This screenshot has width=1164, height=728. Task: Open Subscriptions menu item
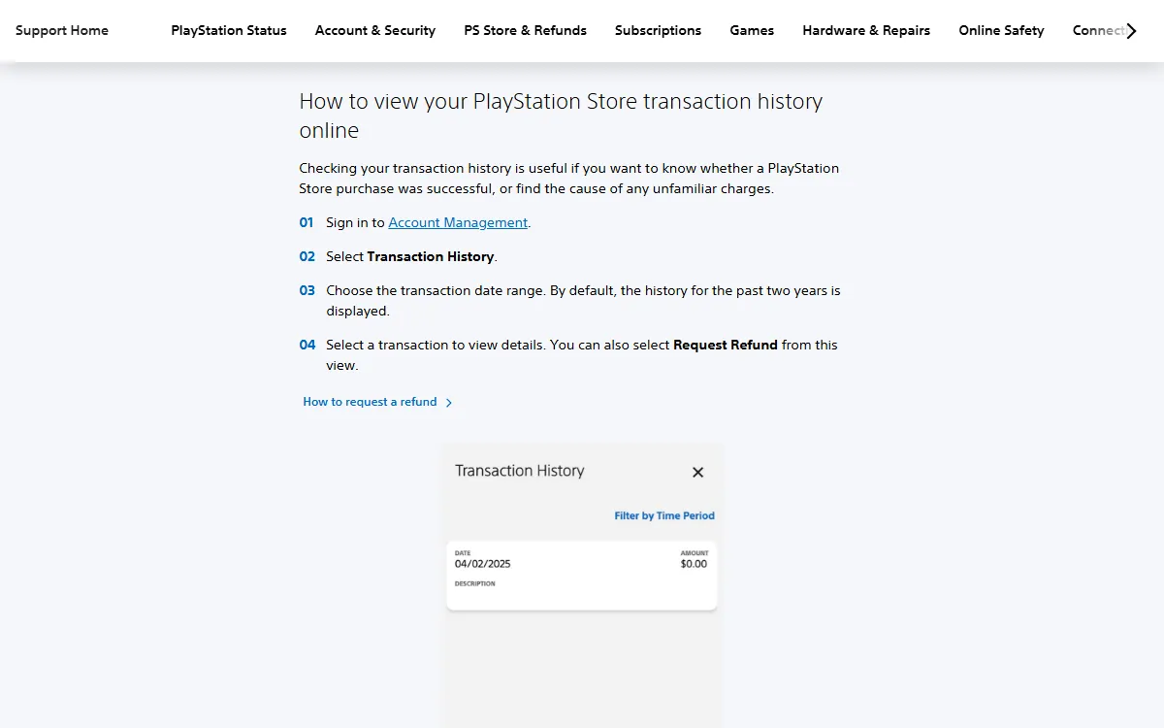[658, 30]
